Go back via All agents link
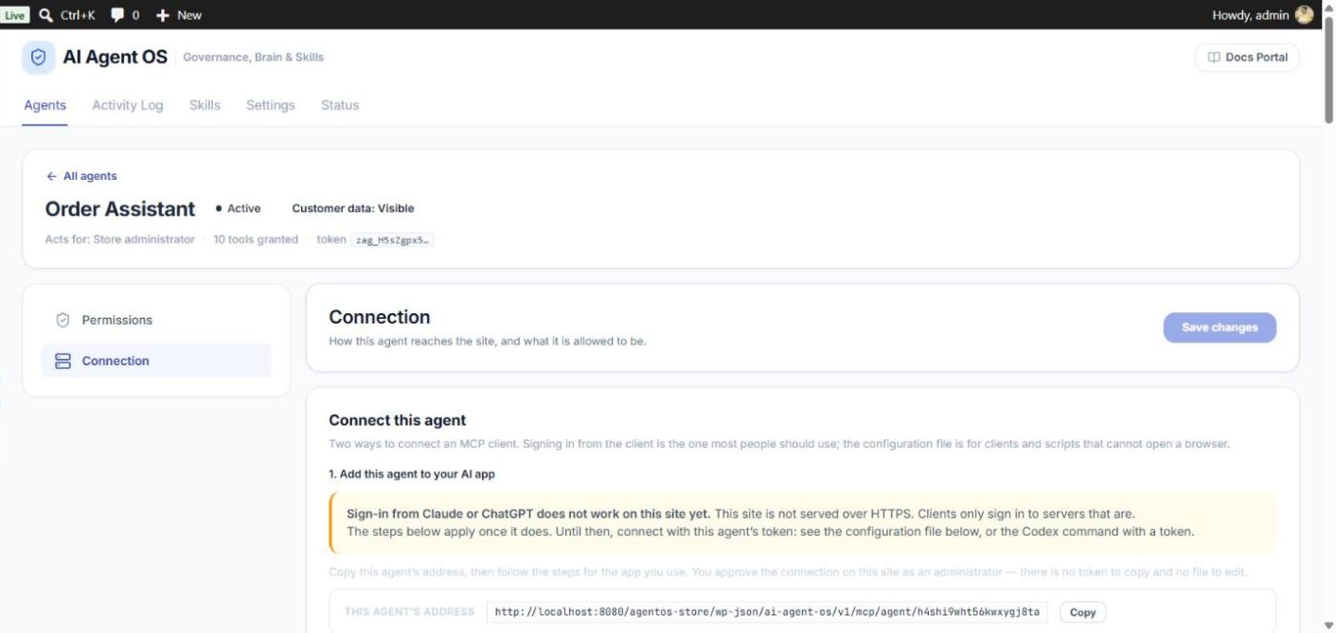Image resolution: width=1336 pixels, height=633 pixels. (81, 176)
